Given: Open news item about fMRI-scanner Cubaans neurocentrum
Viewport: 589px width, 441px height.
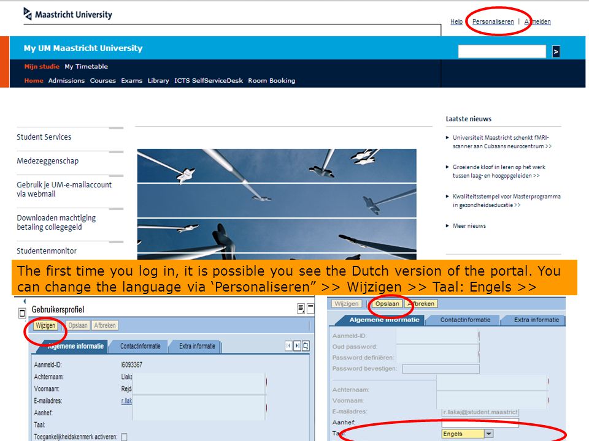Looking at the screenshot, I should (x=502, y=141).
